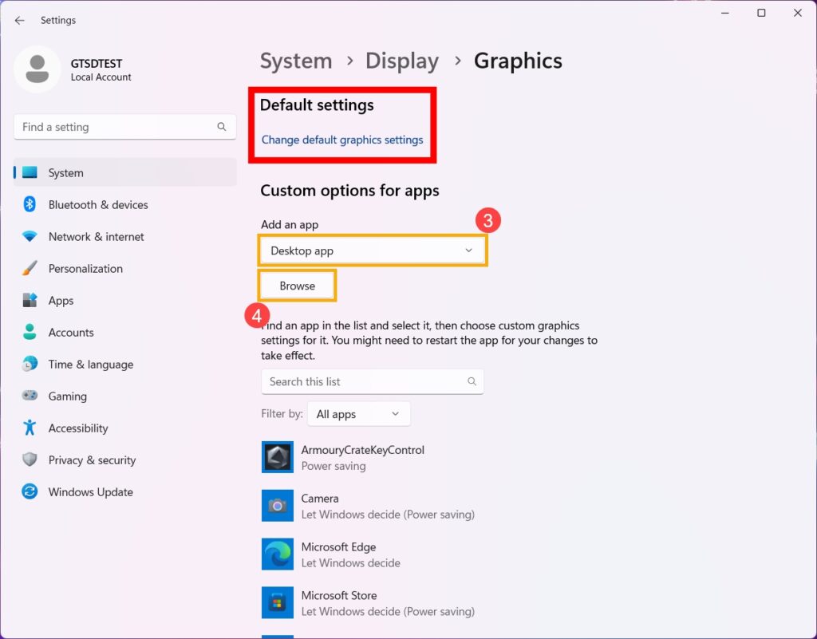Select the System icon in the sidebar
This screenshot has width=817, height=639.
[x=32, y=172]
